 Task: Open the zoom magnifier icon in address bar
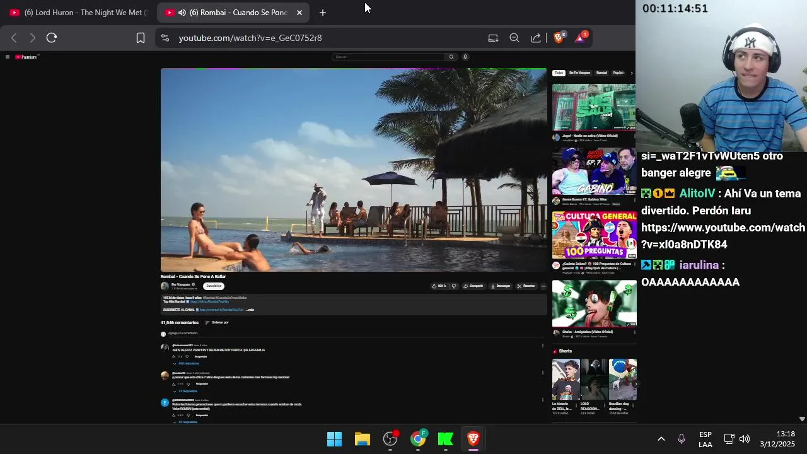pos(514,38)
